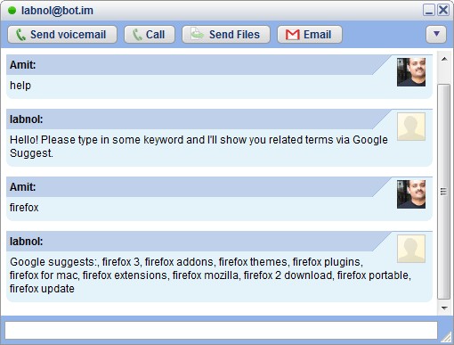The width and height of the screenshot is (454, 345).
Task: Expand the more options dropdown arrow
Action: (436, 35)
